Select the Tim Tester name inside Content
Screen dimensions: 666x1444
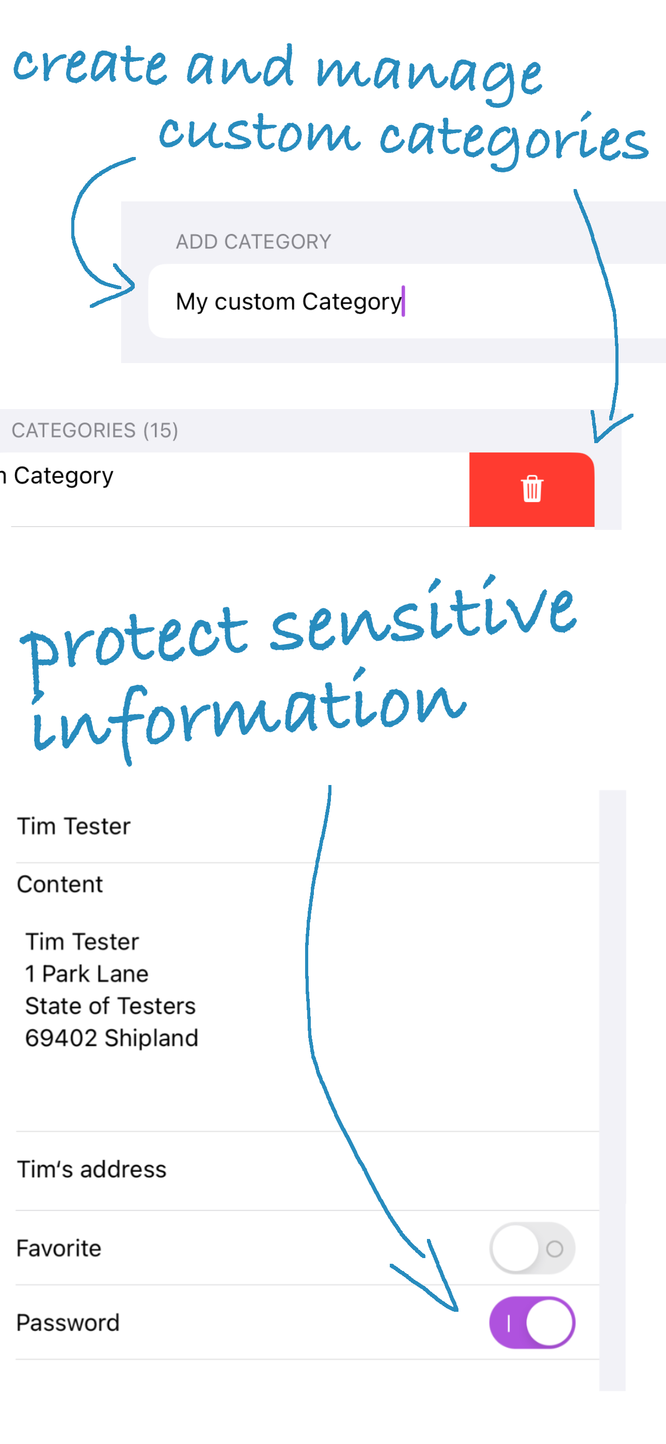click(x=83, y=941)
